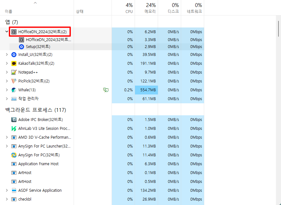Expand the AnySign For PC Launcher group
The image size is (281, 205).
coord(7,146)
